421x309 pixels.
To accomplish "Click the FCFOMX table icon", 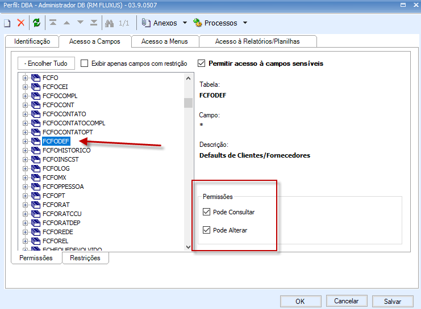I will pyautogui.click(x=36, y=177).
